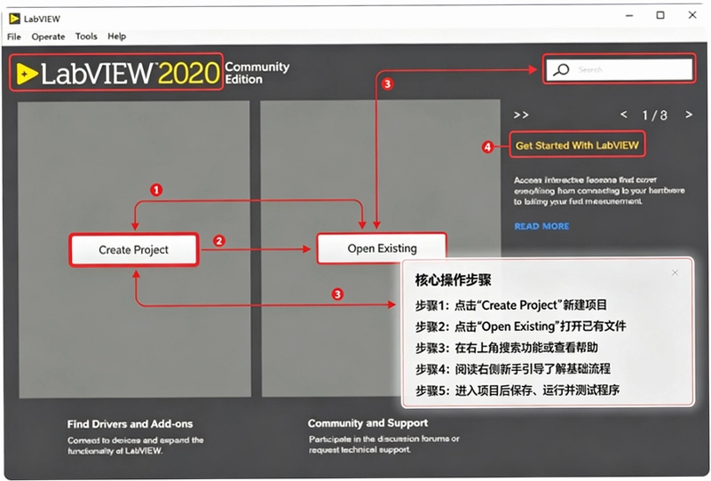711x481 pixels.
Task: Click the yellow LabVIEW logo arrow icon
Action: click(x=27, y=74)
